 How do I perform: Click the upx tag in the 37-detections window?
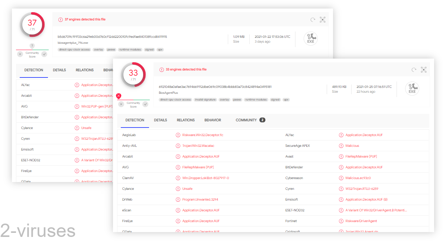[160, 50]
